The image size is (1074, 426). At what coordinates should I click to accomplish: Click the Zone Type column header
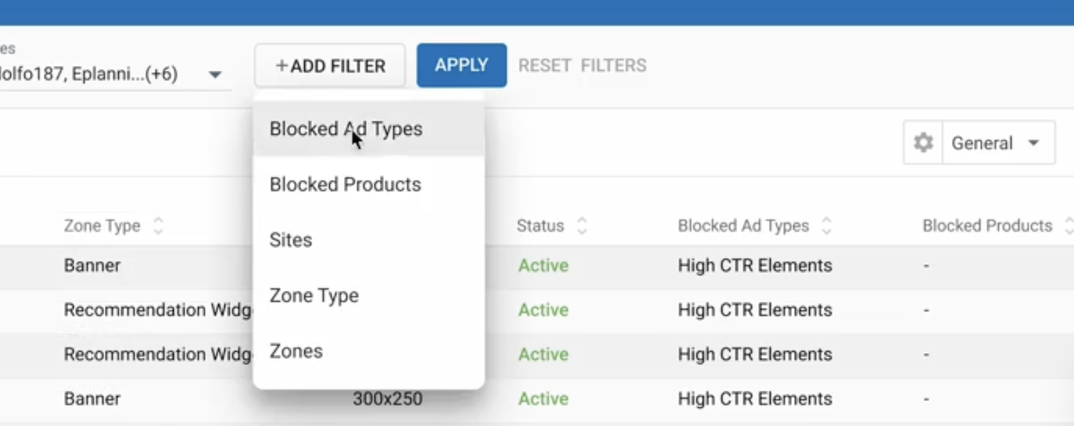102,226
